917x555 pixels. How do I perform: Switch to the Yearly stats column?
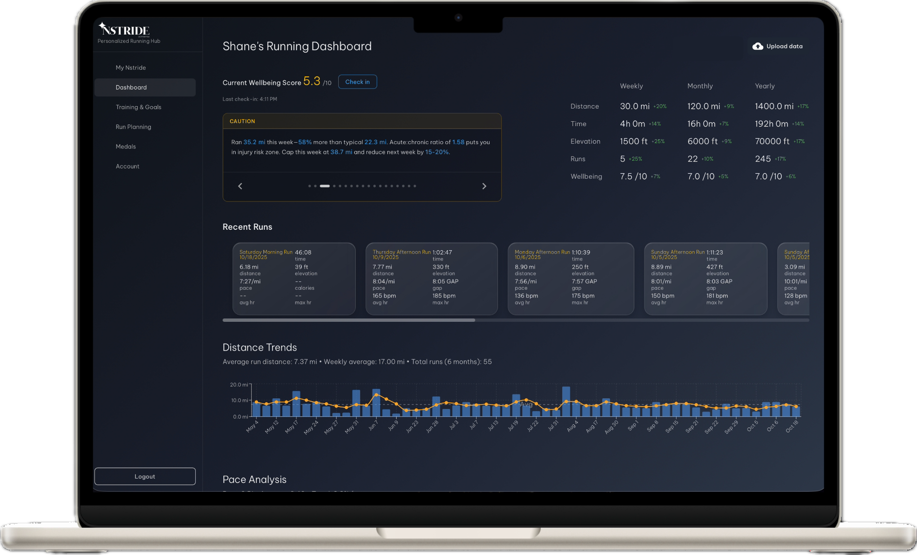click(x=764, y=86)
